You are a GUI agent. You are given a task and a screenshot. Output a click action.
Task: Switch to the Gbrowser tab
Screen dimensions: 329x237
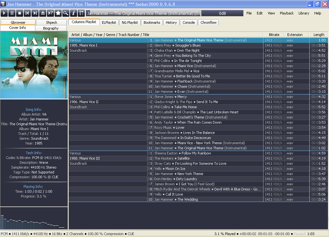click(x=18, y=22)
